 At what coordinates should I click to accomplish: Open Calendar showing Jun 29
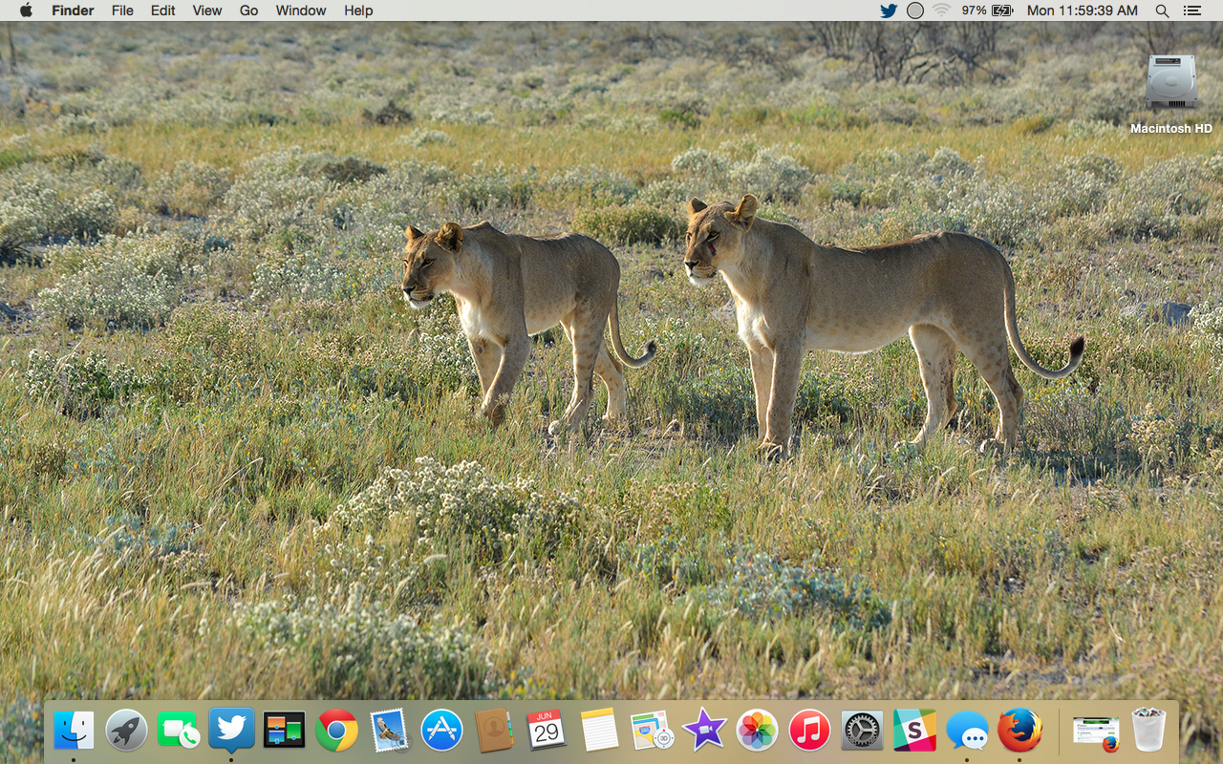(547, 731)
